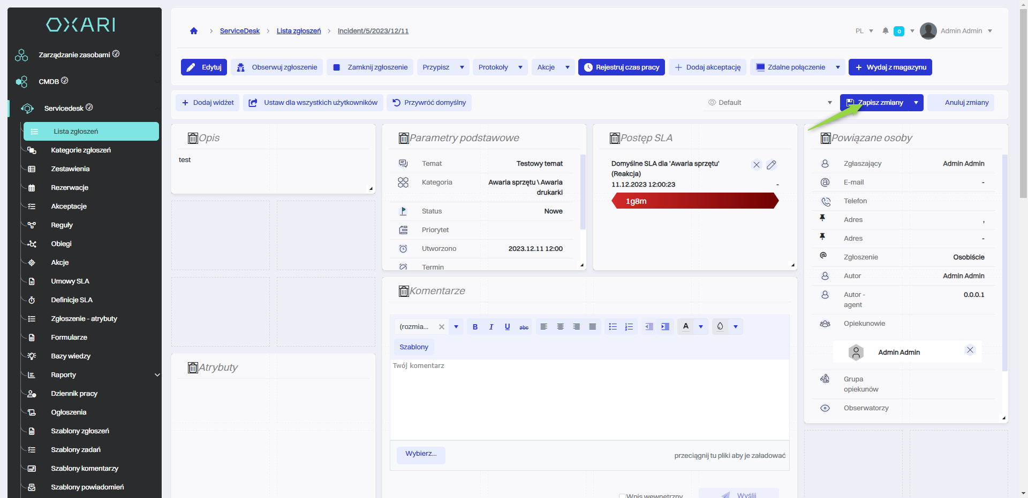The image size is (1028, 498).
Task: Go to Bazy wiedzy menu item
Action: (71, 356)
